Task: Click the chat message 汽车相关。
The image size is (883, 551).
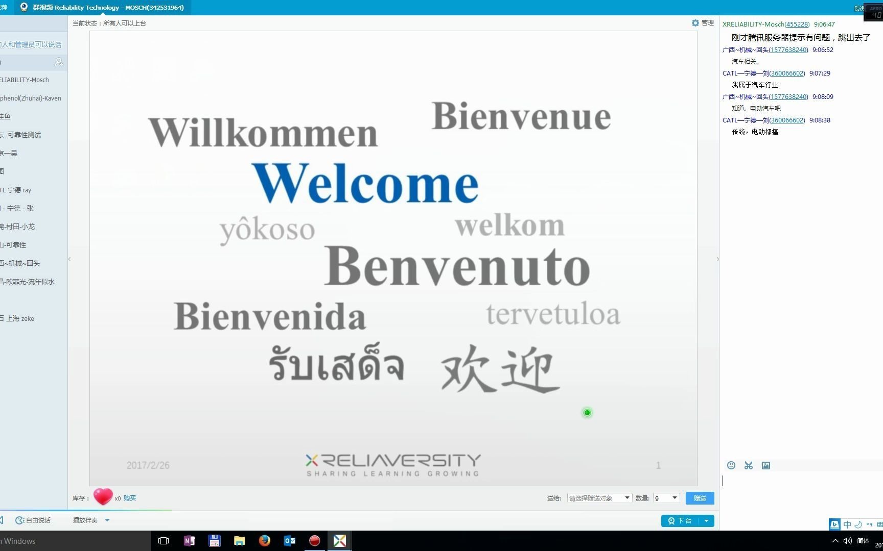Action: tap(746, 61)
